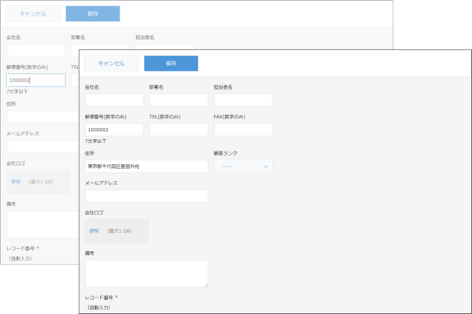The height and width of the screenshot is (314, 472).
Task: Click 備考 text area in back window
Action: pos(42,225)
